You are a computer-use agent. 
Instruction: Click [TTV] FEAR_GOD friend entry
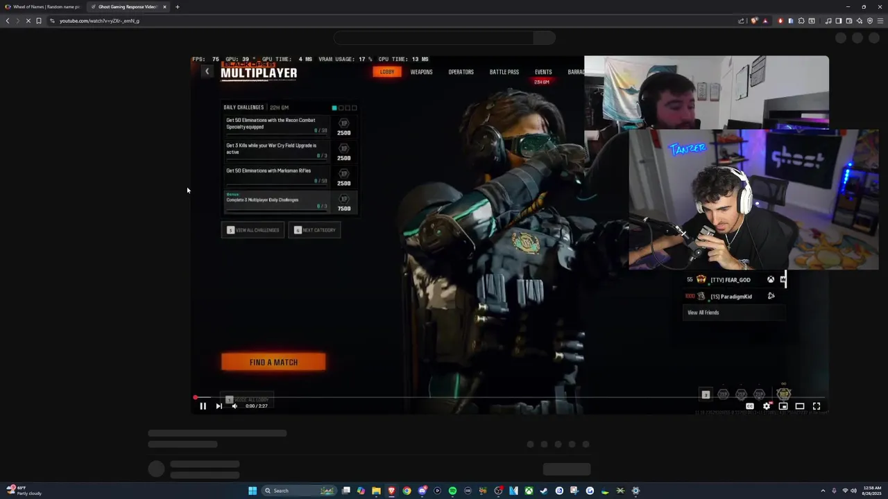(x=735, y=279)
